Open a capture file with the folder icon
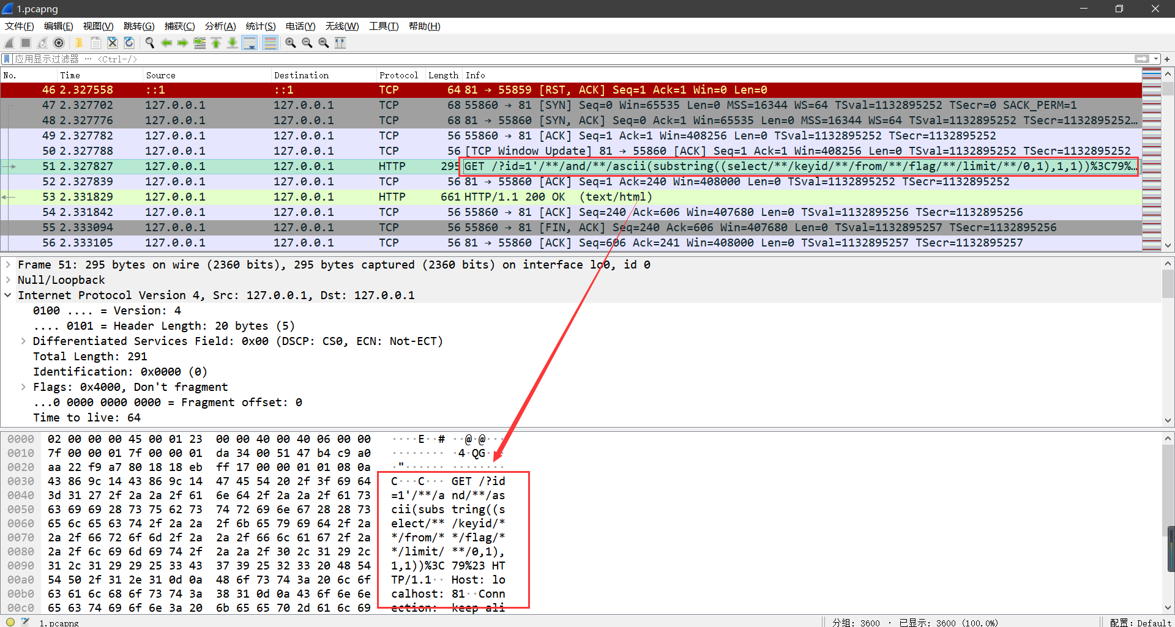The width and height of the screenshot is (1175, 627). click(79, 43)
